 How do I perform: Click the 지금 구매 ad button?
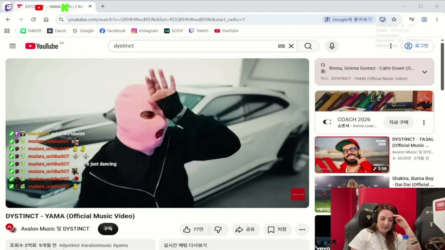[x=399, y=122]
